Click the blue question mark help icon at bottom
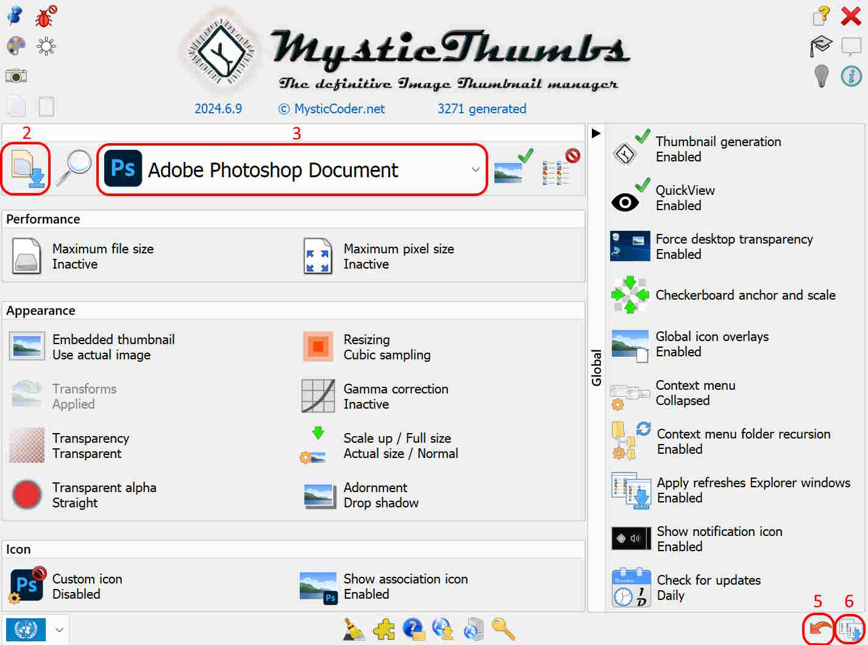Screen dimensions: 868x645 414,629
